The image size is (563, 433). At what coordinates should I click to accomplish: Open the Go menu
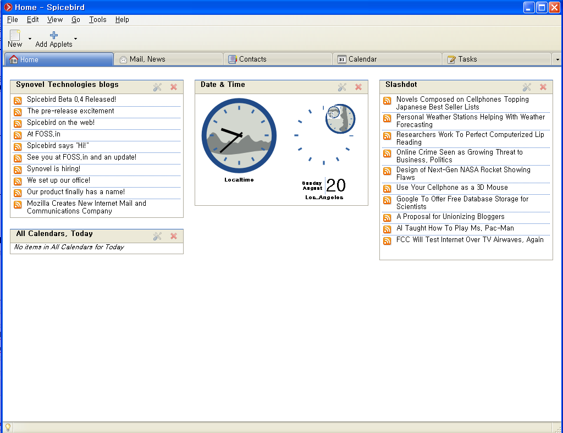point(76,19)
